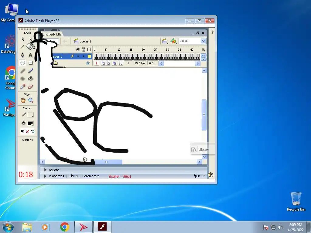311x233 pixels.
Task: Click the timeline scroll right arrow
Action: point(197,63)
